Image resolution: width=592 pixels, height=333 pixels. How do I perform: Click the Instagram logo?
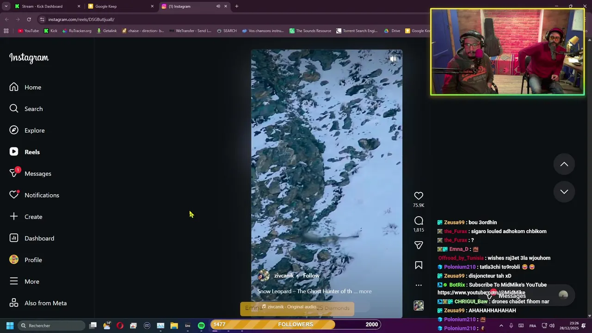29,58
